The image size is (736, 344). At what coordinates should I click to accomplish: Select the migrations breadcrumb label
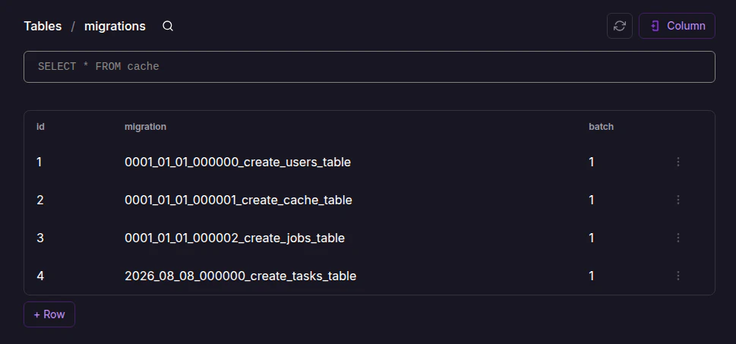click(x=115, y=27)
